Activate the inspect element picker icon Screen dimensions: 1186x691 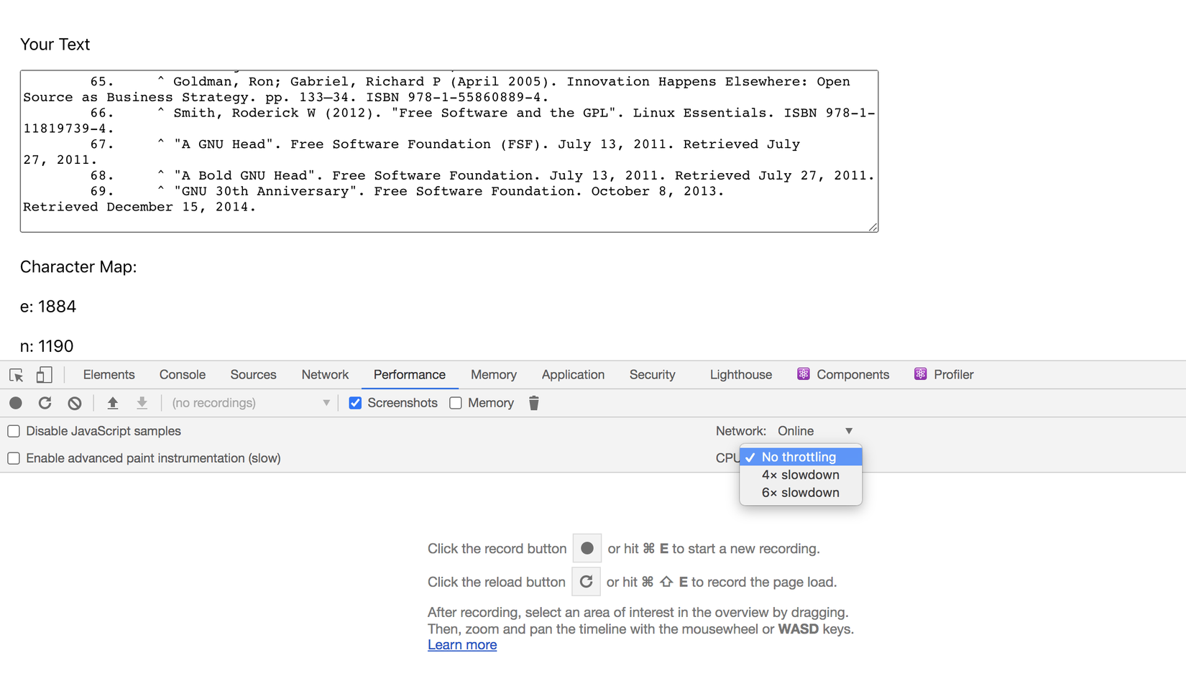coord(16,375)
